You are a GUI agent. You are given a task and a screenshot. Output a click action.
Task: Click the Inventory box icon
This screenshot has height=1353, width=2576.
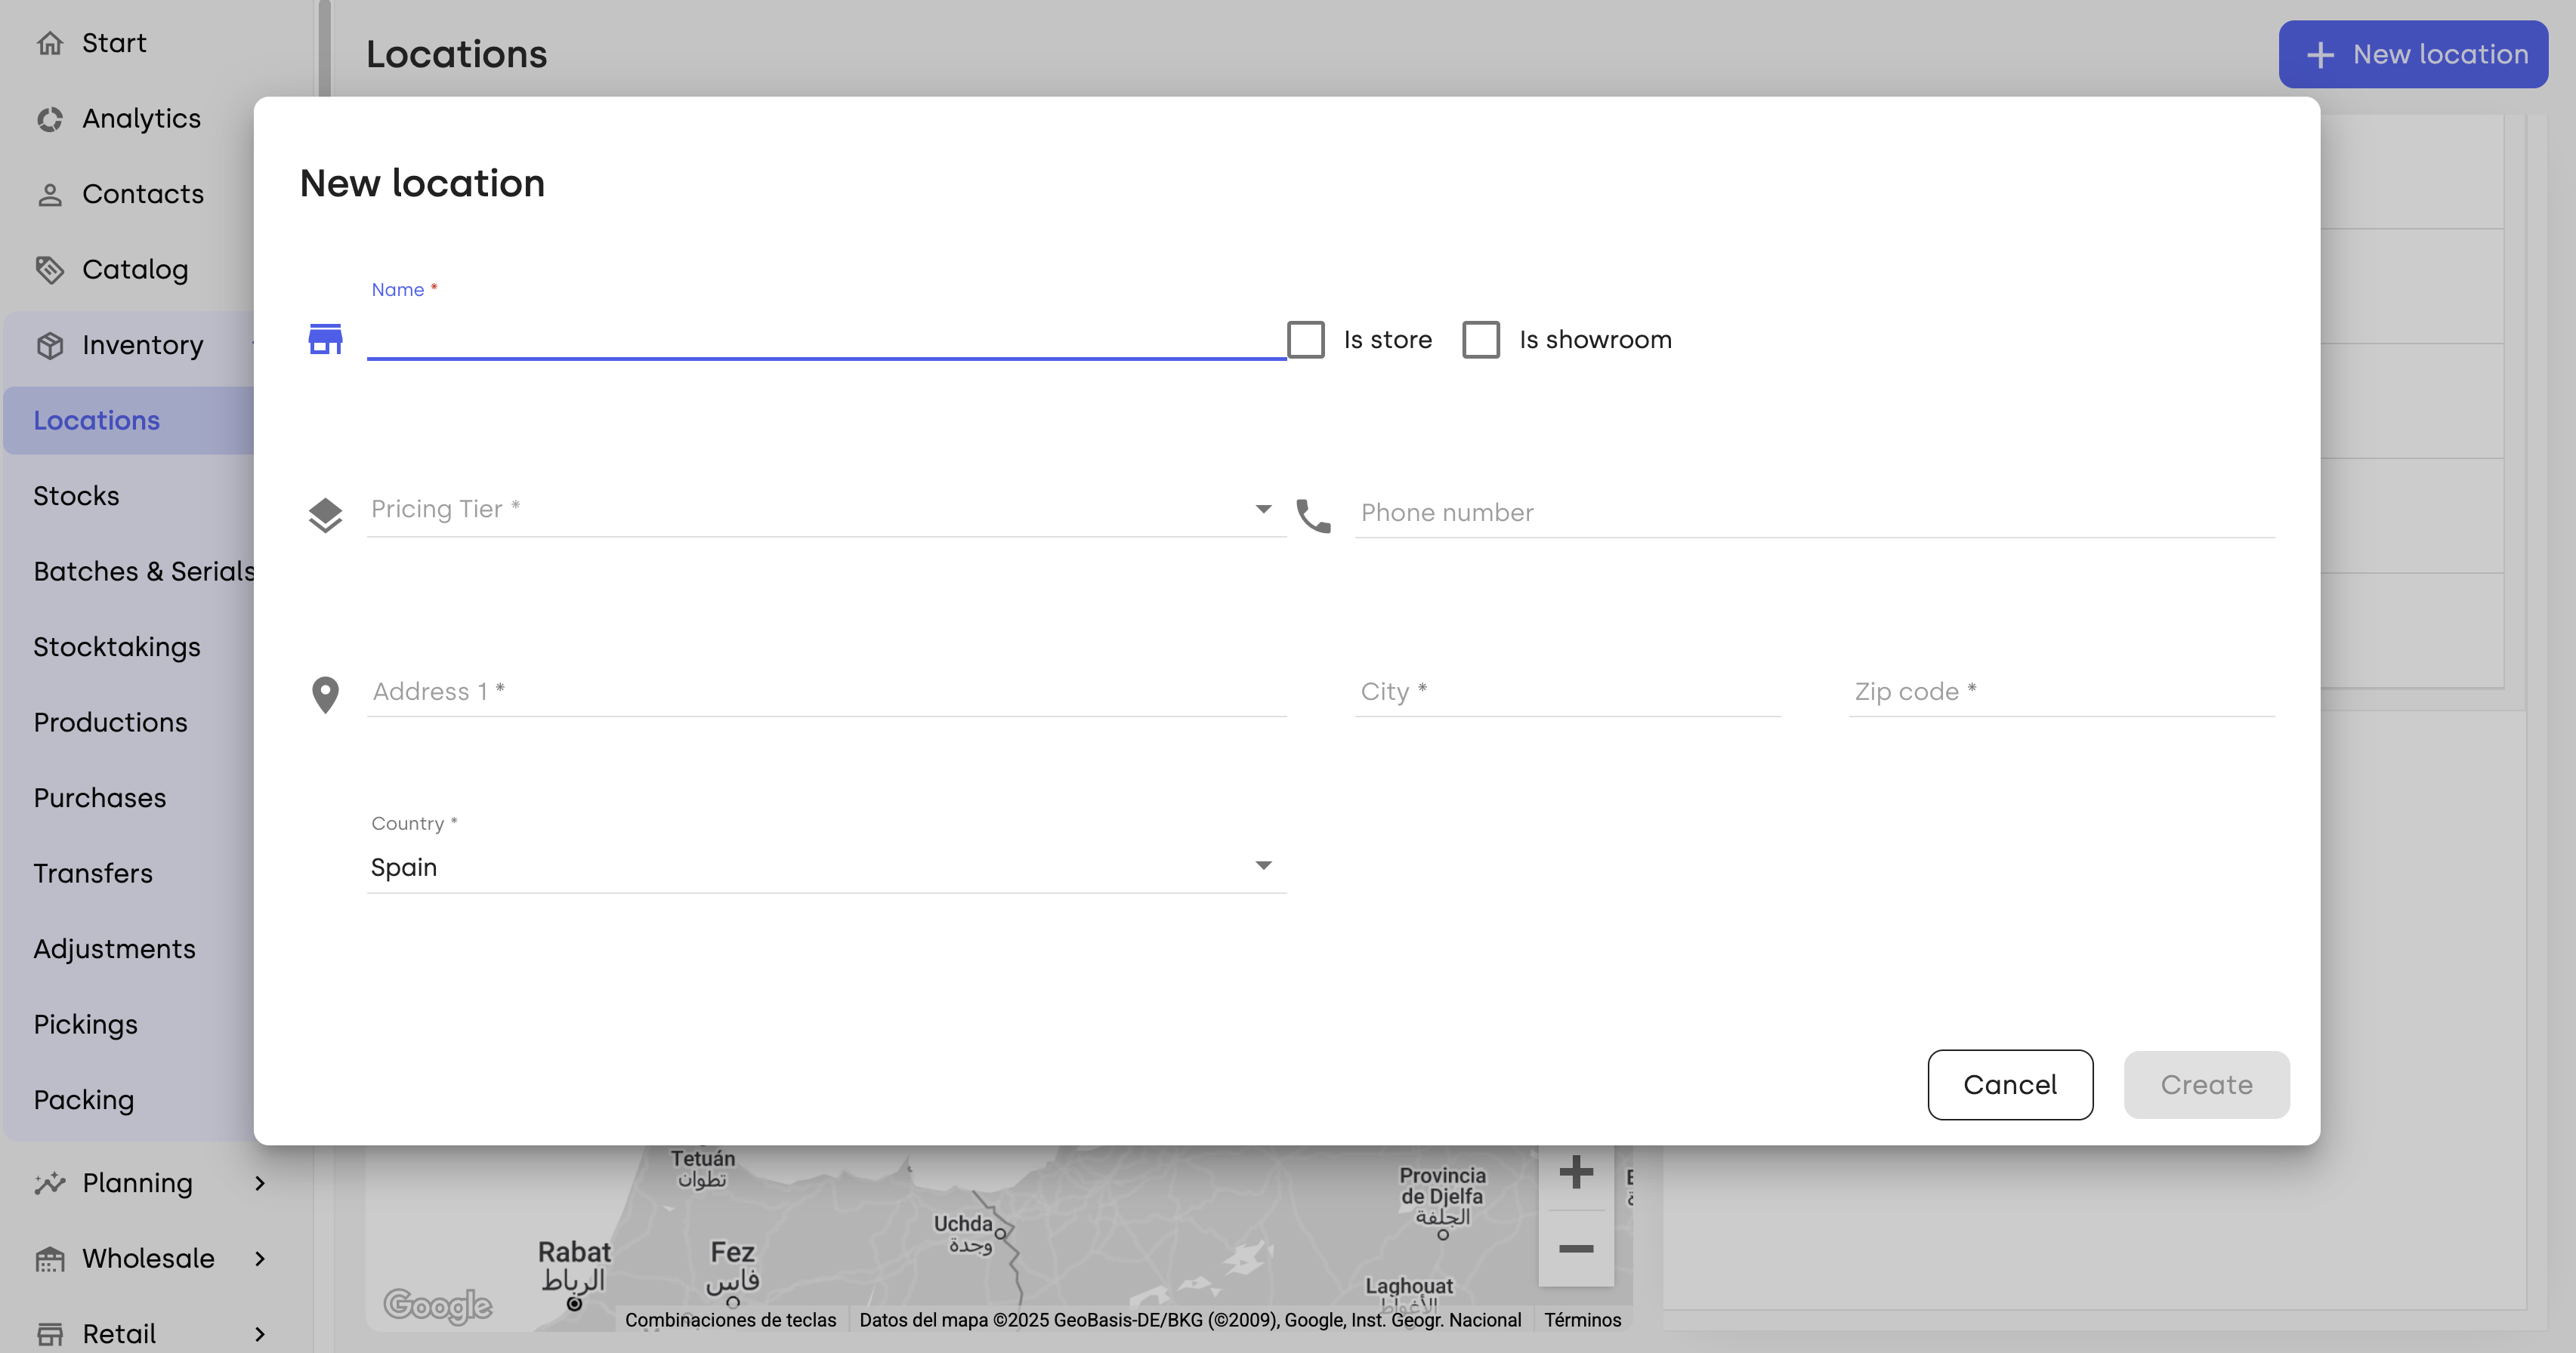pos(50,346)
